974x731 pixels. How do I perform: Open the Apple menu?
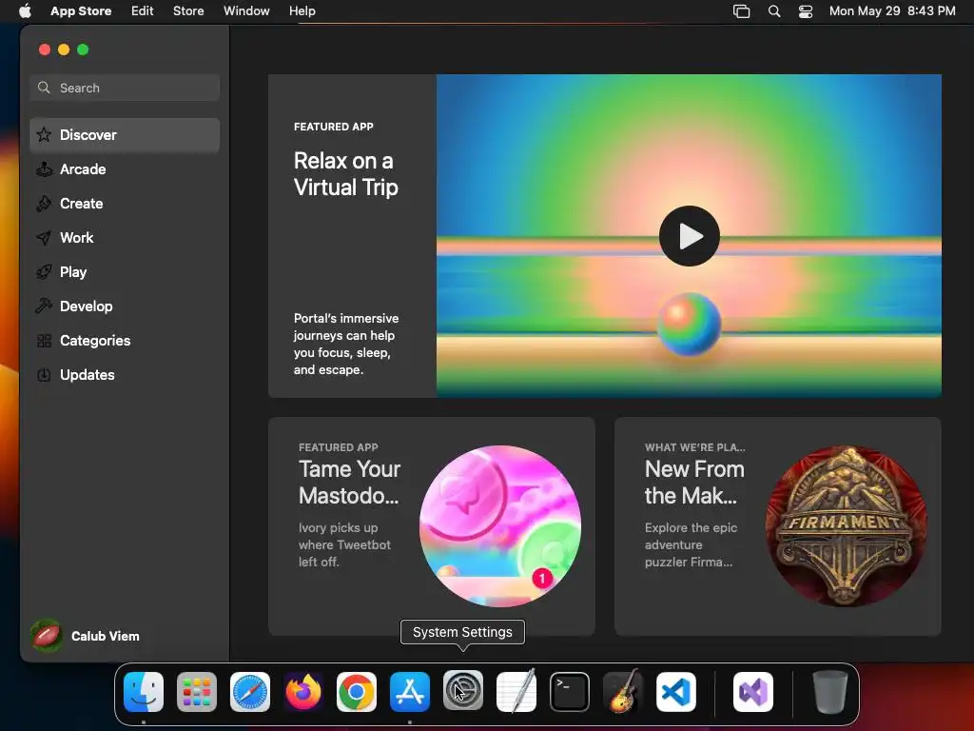tap(25, 10)
